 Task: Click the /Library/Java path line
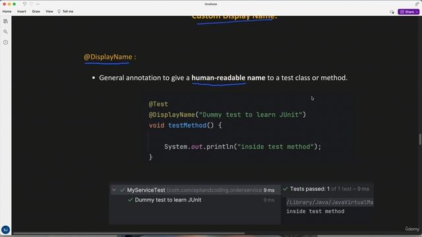coord(330,202)
